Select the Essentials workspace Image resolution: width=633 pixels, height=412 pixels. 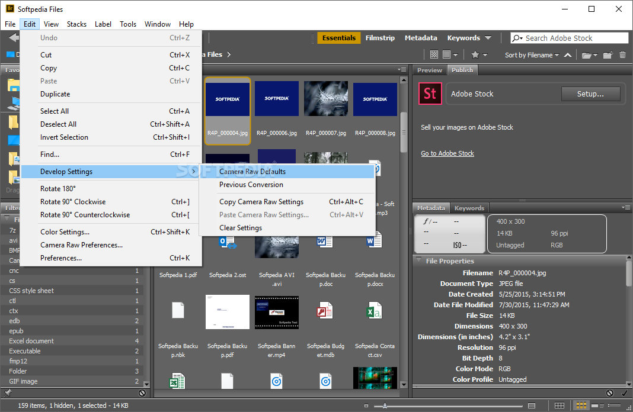click(x=338, y=37)
